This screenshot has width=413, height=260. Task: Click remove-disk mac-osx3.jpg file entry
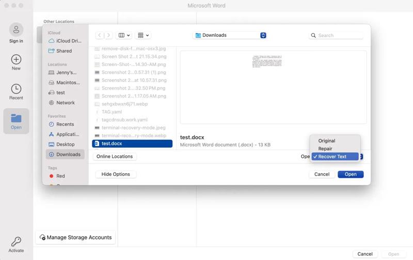point(132,48)
